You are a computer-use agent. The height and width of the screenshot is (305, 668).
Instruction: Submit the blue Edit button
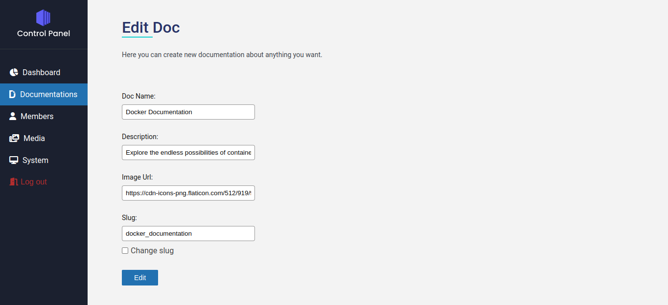click(140, 277)
